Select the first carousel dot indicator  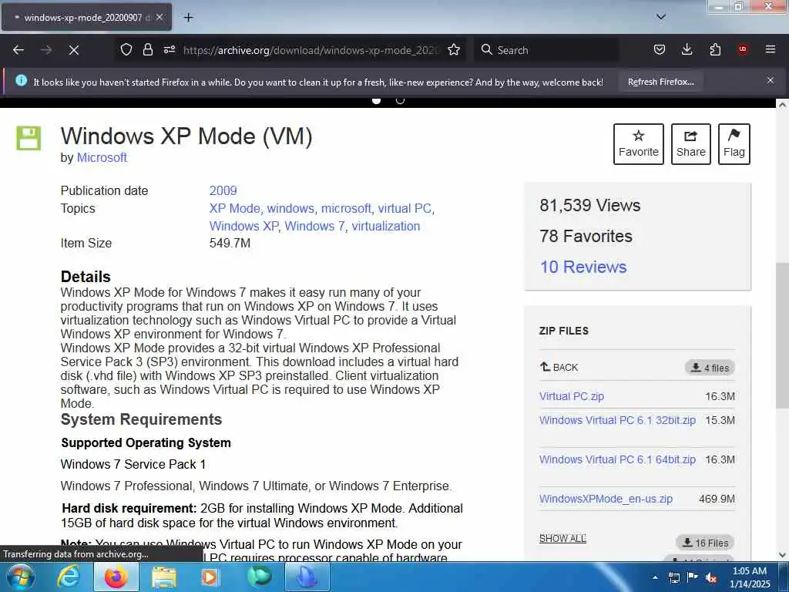(x=376, y=100)
